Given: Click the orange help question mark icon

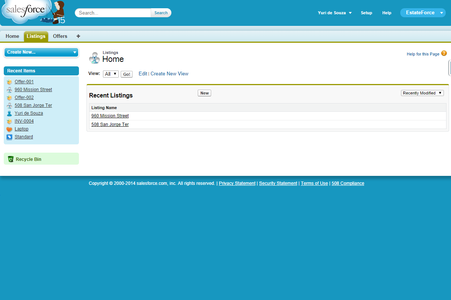Looking at the screenshot, I should click(x=444, y=53).
